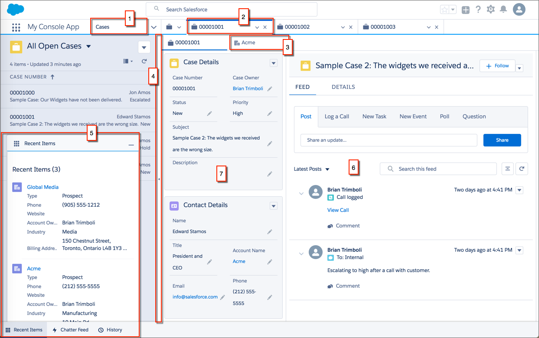Click the Search Salesforce field
Screen dimensions: 539x338
(x=232, y=10)
